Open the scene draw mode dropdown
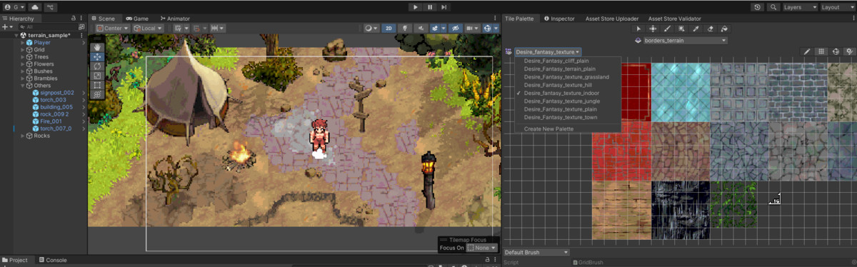The width and height of the screenshot is (857, 267). pos(371,28)
